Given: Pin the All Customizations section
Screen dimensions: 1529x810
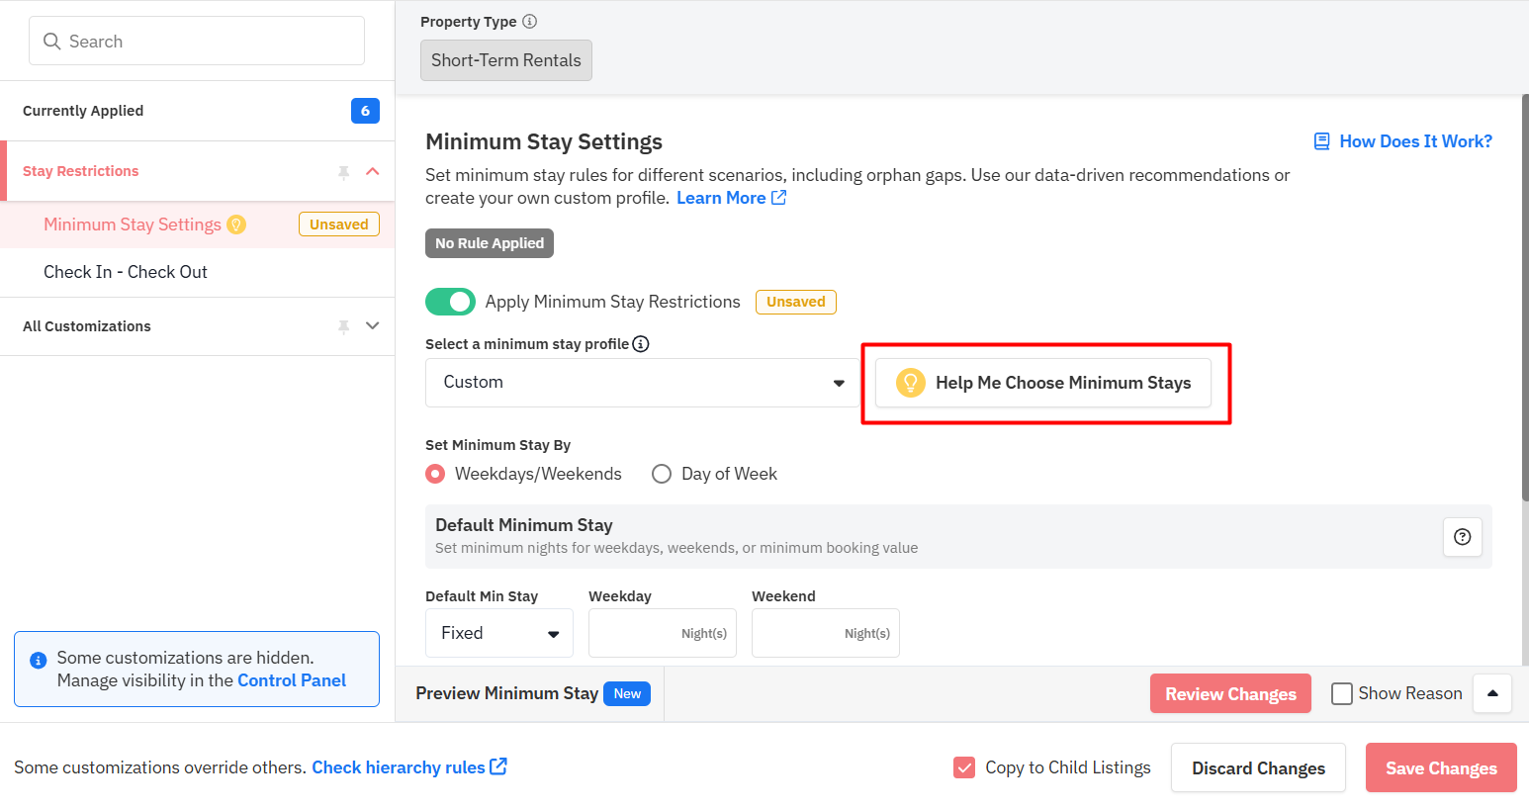Looking at the screenshot, I should [343, 326].
